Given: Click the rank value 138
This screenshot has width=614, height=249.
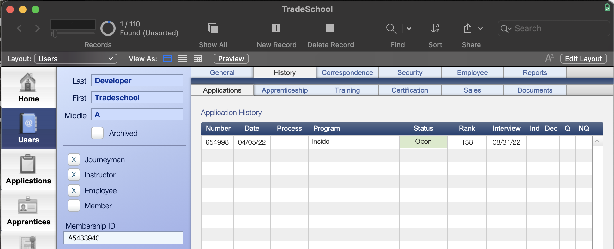Looking at the screenshot, I should pos(467,142).
